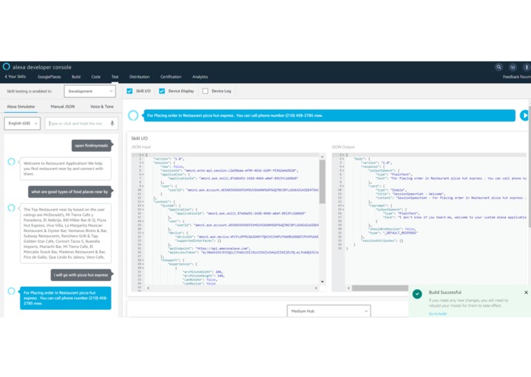Toggle the Device Display checkbox
This screenshot has height=377, width=531.
162,91
